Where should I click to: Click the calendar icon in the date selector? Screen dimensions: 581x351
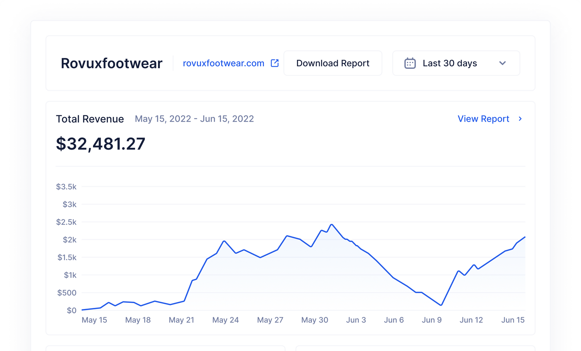click(x=410, y=63)
